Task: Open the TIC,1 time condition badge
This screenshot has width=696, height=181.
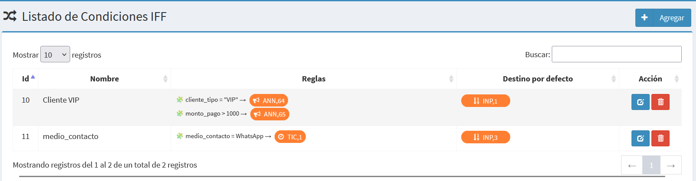Action: [x=290, y=137]
